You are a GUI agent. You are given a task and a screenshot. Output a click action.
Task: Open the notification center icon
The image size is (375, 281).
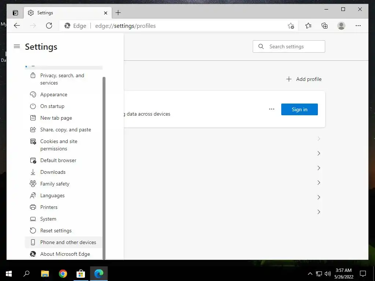click(x=363, y=274)
